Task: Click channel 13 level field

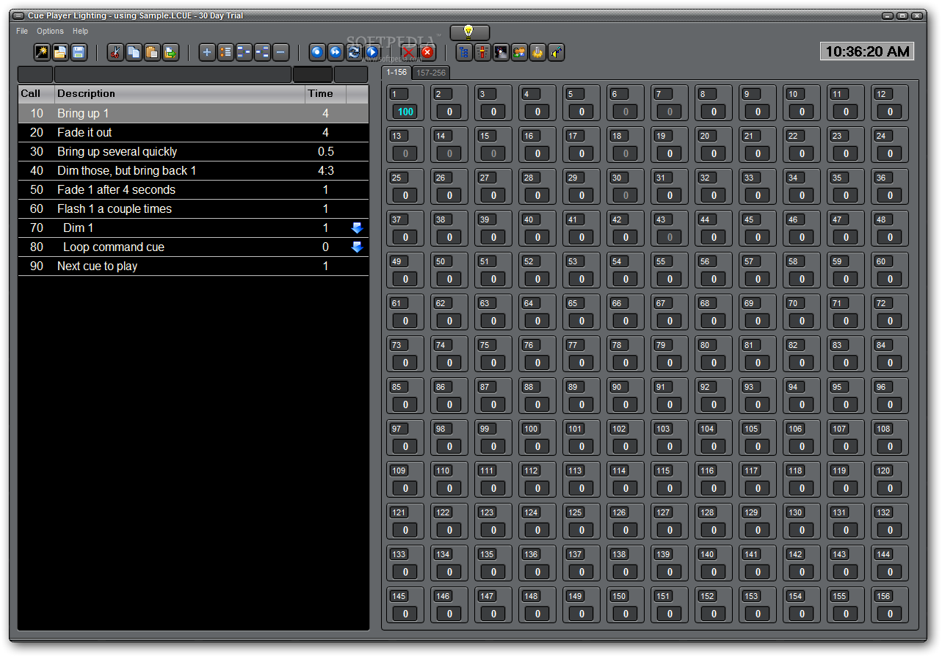Action: [x=405, y=153]
